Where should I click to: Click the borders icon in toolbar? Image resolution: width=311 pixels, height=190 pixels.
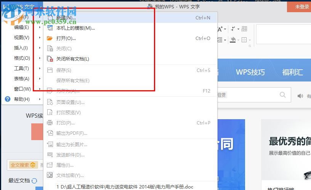[x=244, y=40]
